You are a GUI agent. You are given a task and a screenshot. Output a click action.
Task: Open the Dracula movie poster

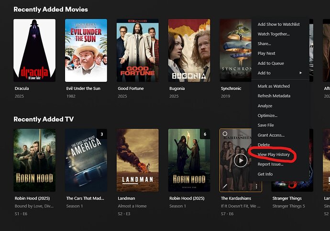tap(34, 50)
